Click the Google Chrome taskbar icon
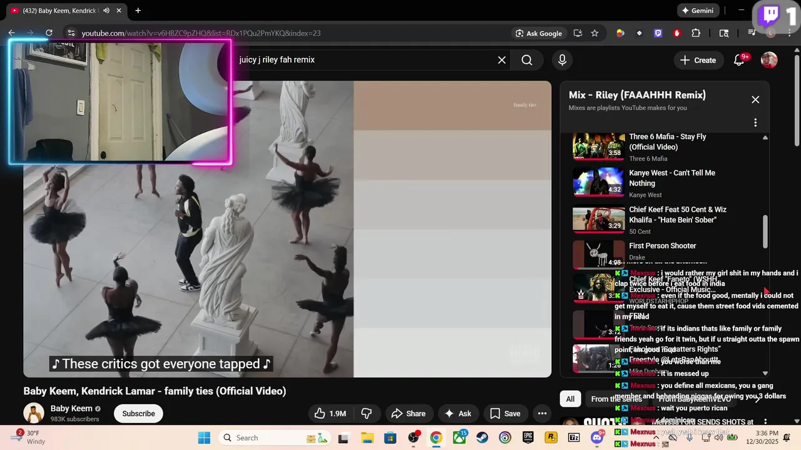The width and height of the screenshot is (801, 450). (x=436, y=437)
